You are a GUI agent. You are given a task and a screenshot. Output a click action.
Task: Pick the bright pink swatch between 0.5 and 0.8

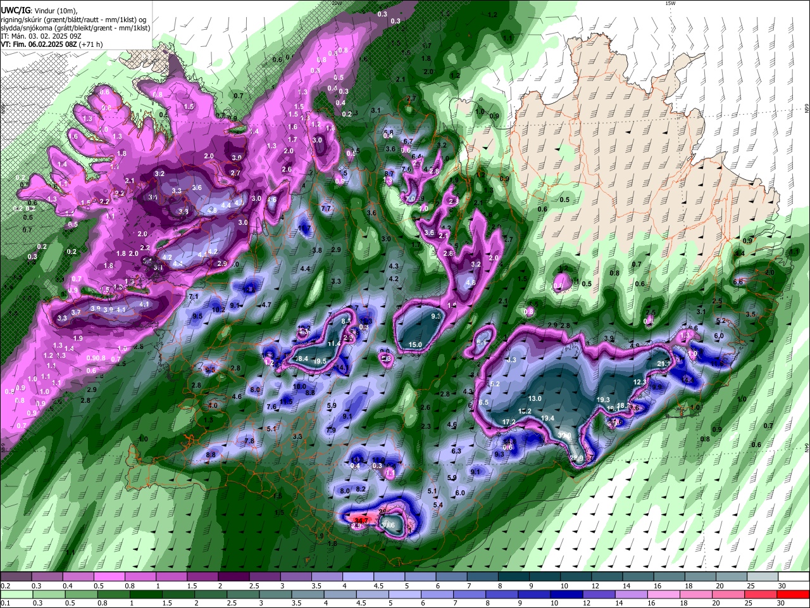[x=109, y=576]
